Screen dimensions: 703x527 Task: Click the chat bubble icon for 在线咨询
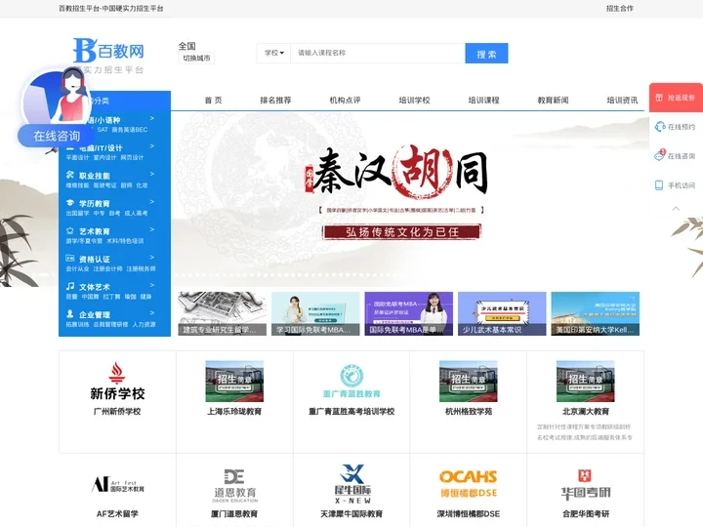pyautogui.click(x=659, y=155)
